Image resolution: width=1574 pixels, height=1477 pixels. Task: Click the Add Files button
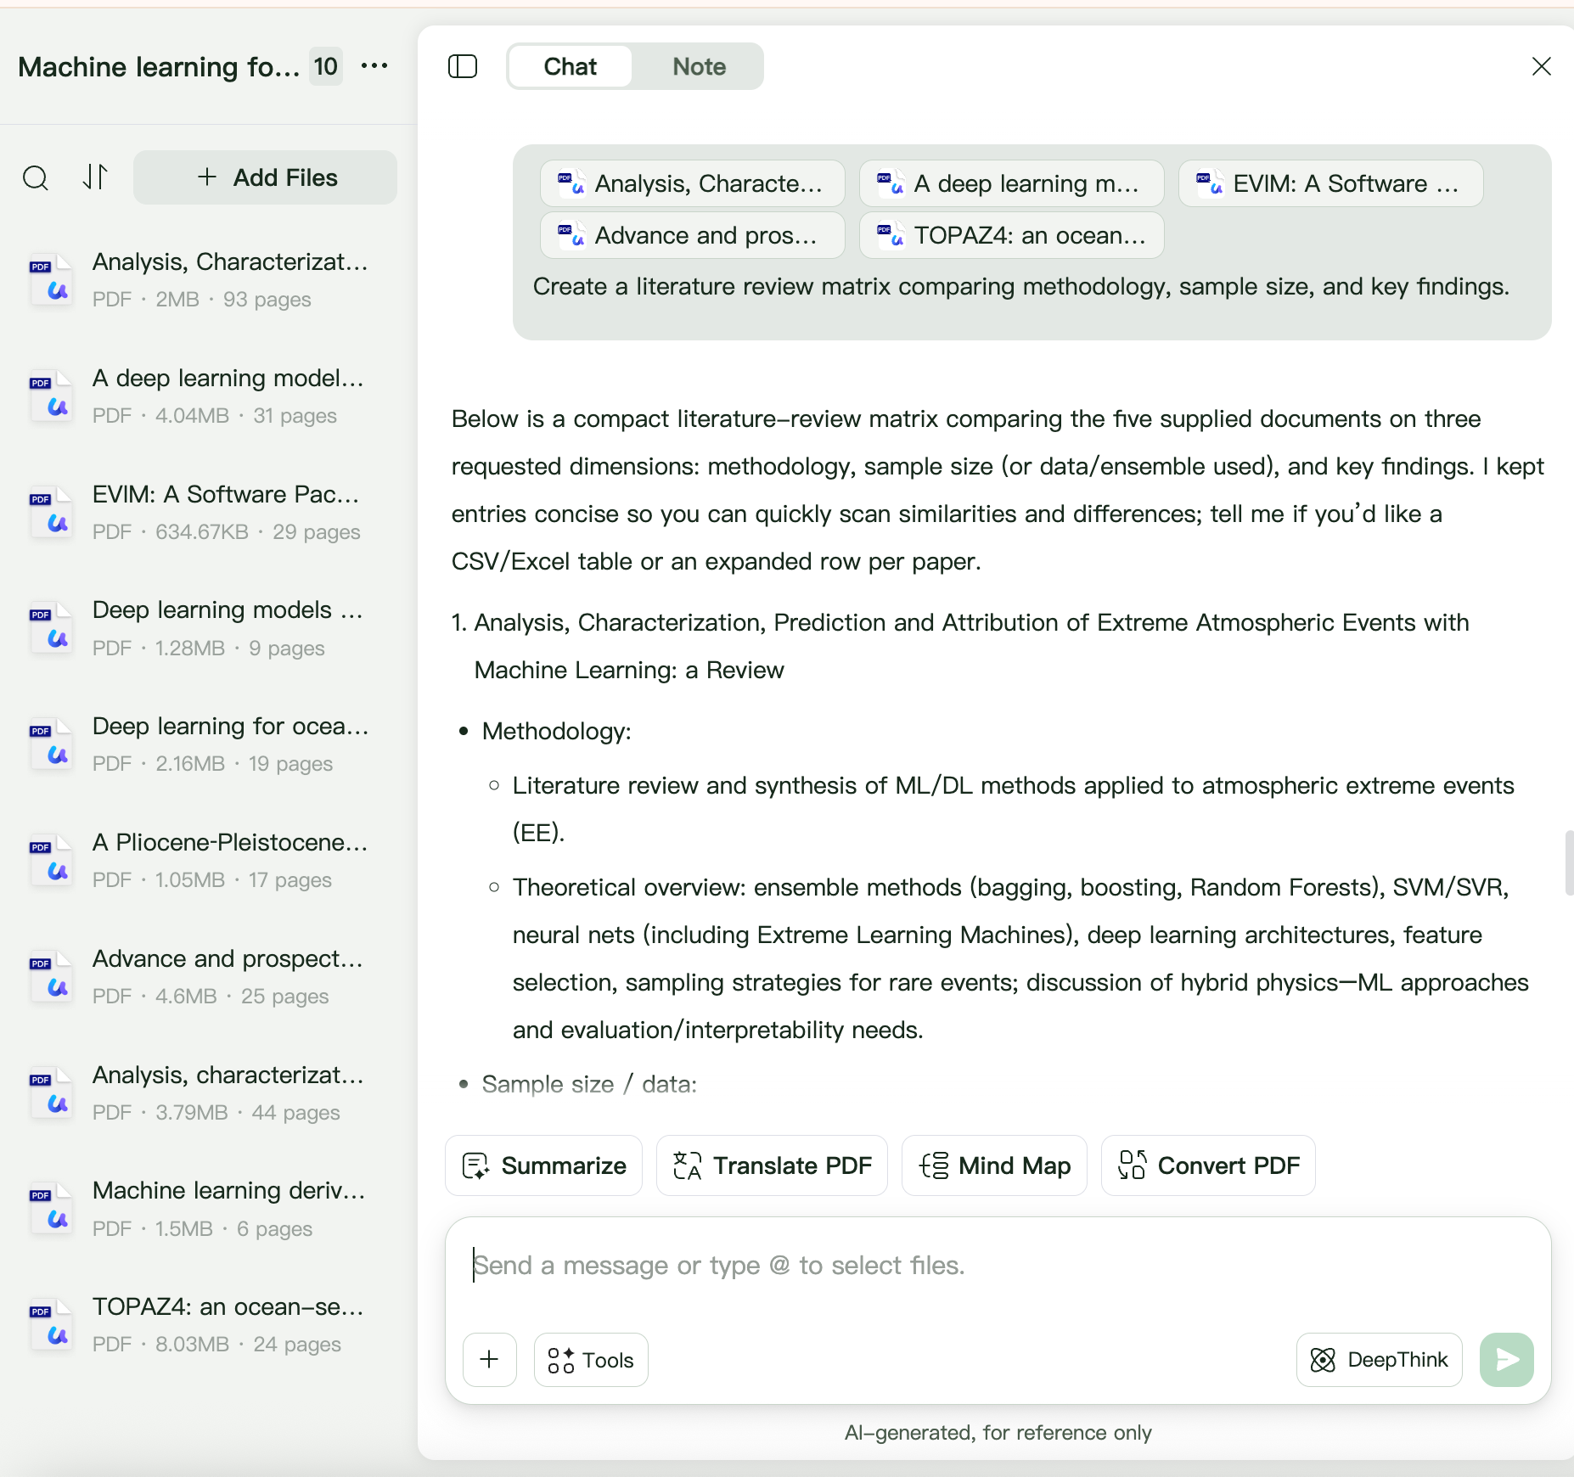[x=265, y=177]
